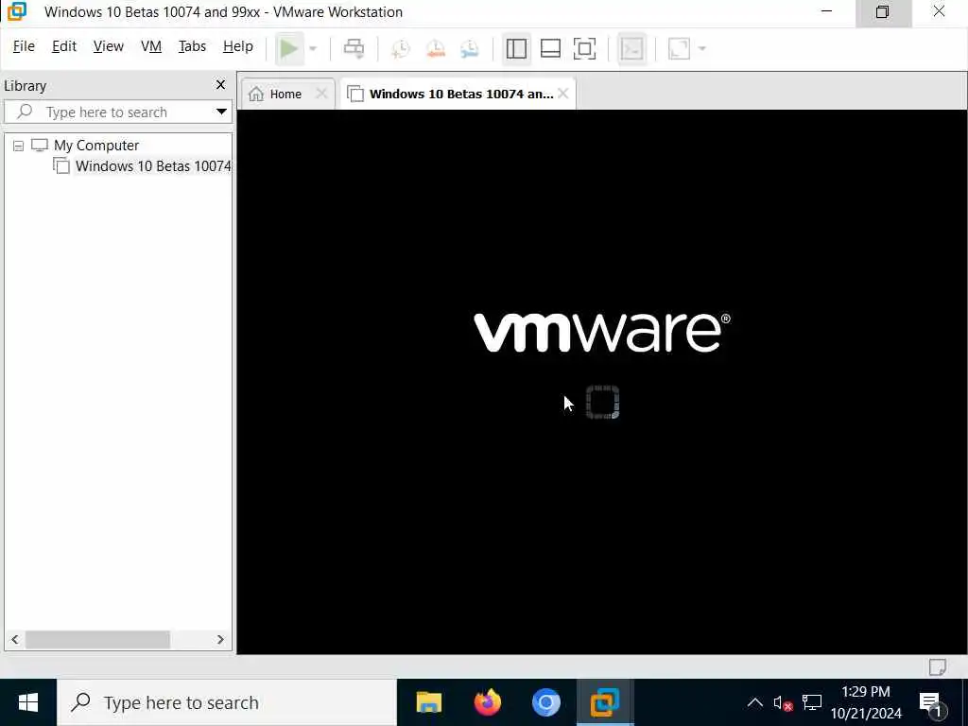Click the VMware Workstation taskbar icon
The image size is (968, 726).
(x=605, y=702)
